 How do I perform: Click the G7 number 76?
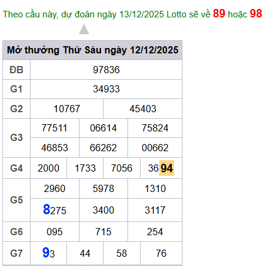(x=161, y=253)
